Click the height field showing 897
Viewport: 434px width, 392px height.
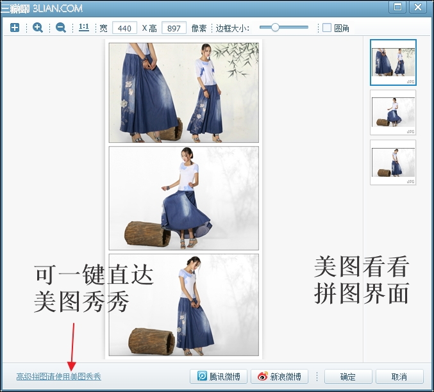174,28
